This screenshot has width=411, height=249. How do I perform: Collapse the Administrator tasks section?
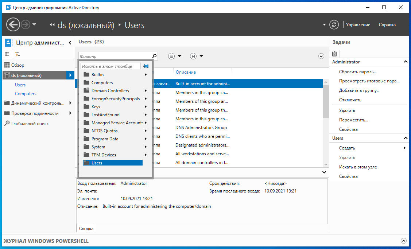click(x=406, y=62)
